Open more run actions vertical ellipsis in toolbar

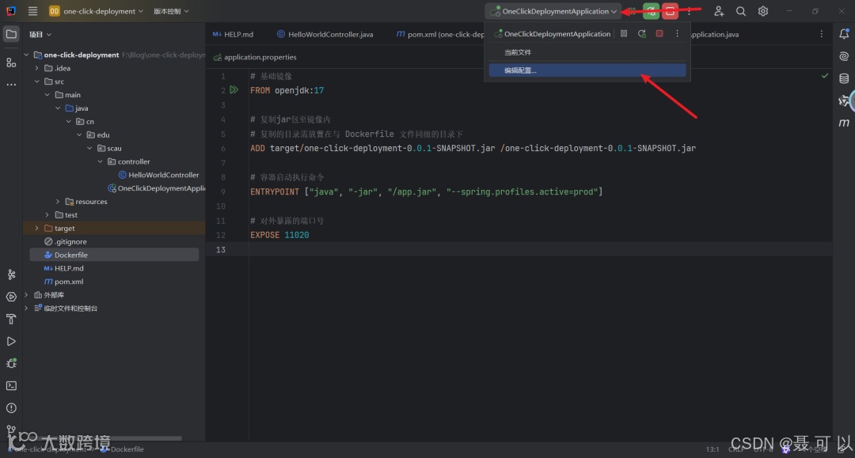point(690,11)
